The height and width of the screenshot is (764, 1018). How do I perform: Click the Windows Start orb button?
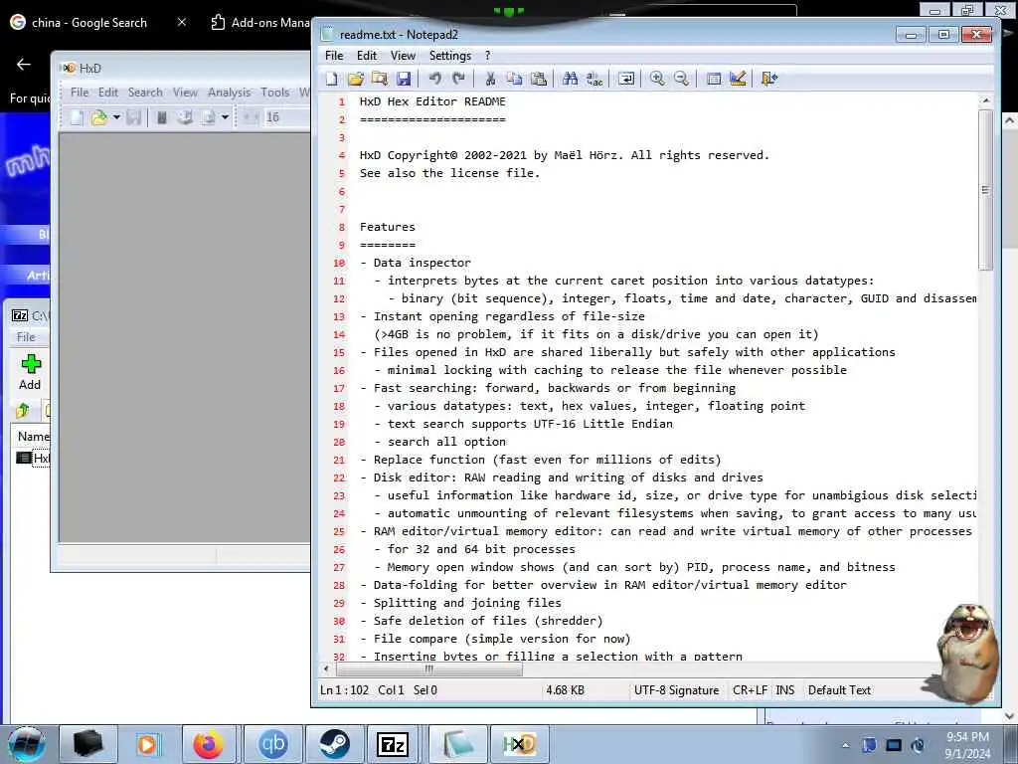click(27, 744)
